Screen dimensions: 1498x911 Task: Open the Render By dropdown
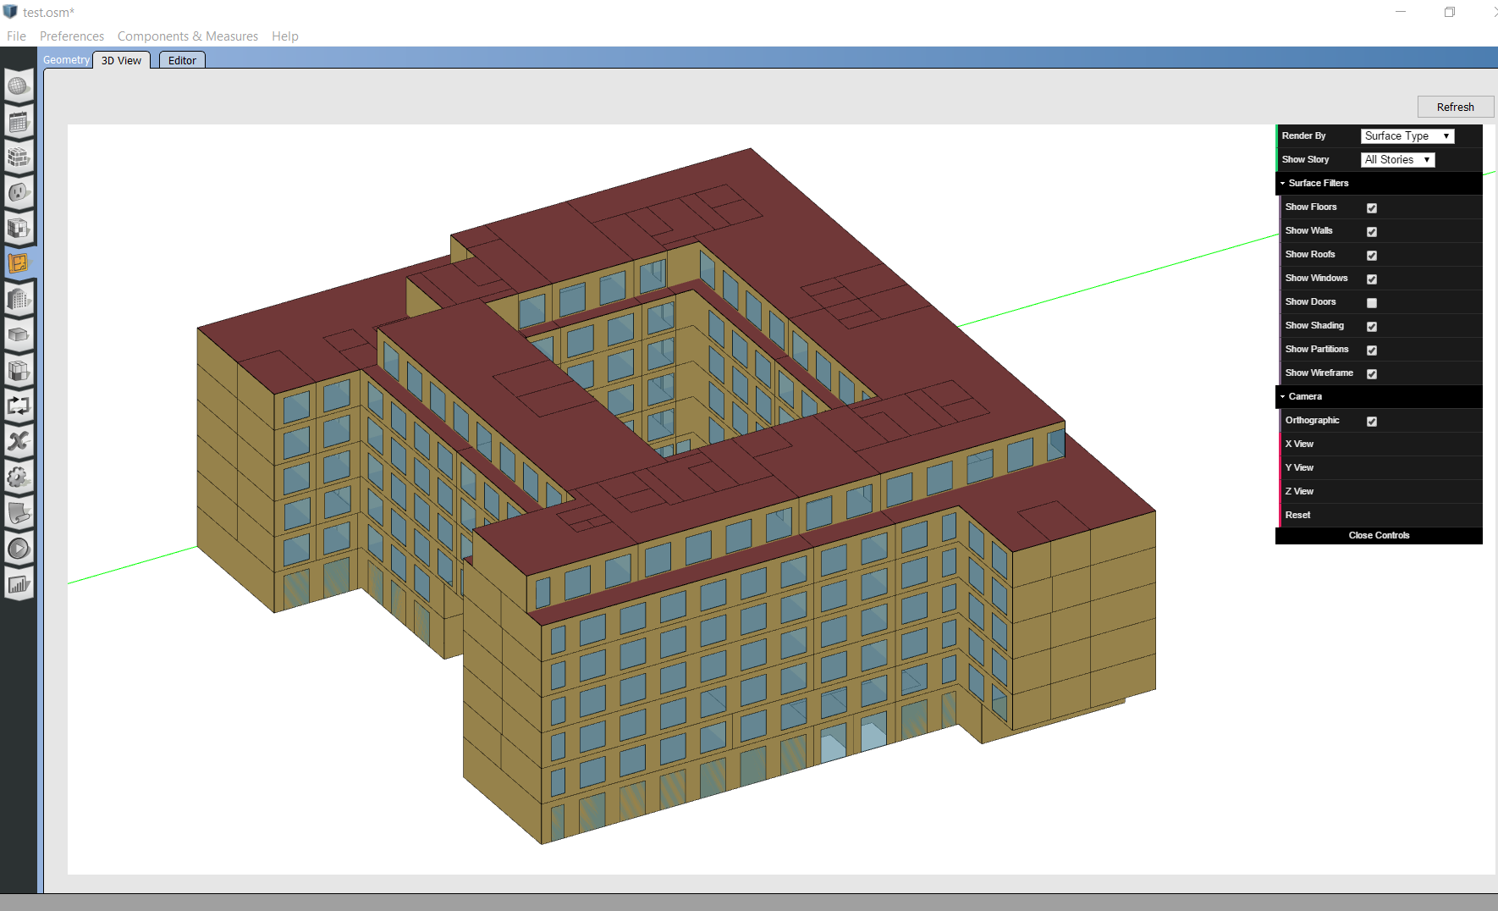tap(1407, 135)
